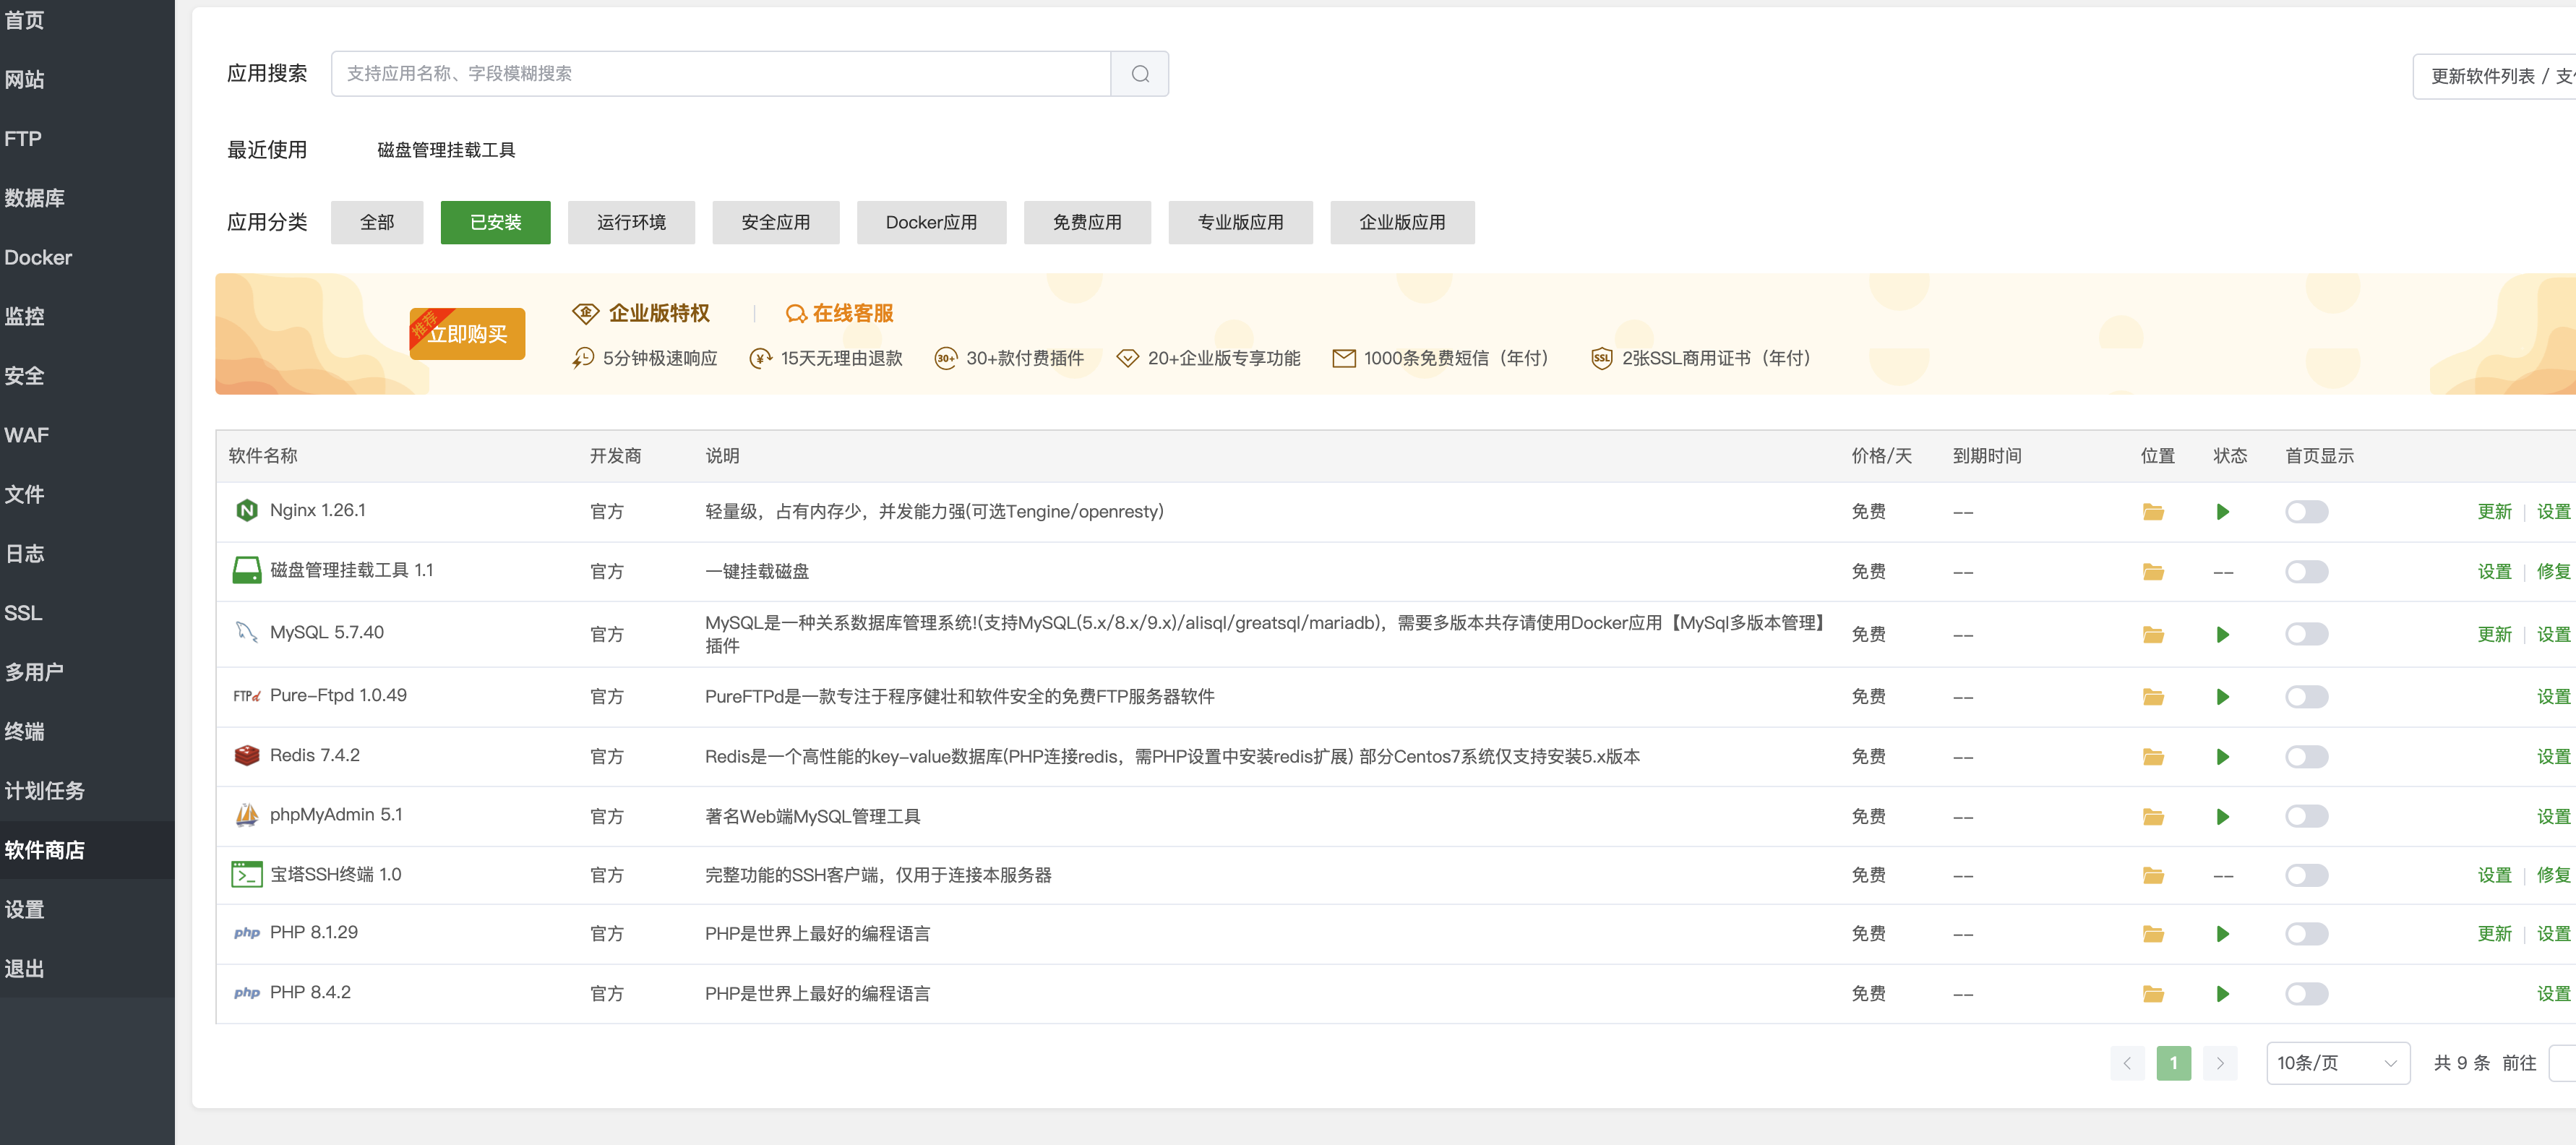Select the 专业版应用 category tab
The height and width of the screenshot is (1145, 2576).
(x=1240, y=222)
